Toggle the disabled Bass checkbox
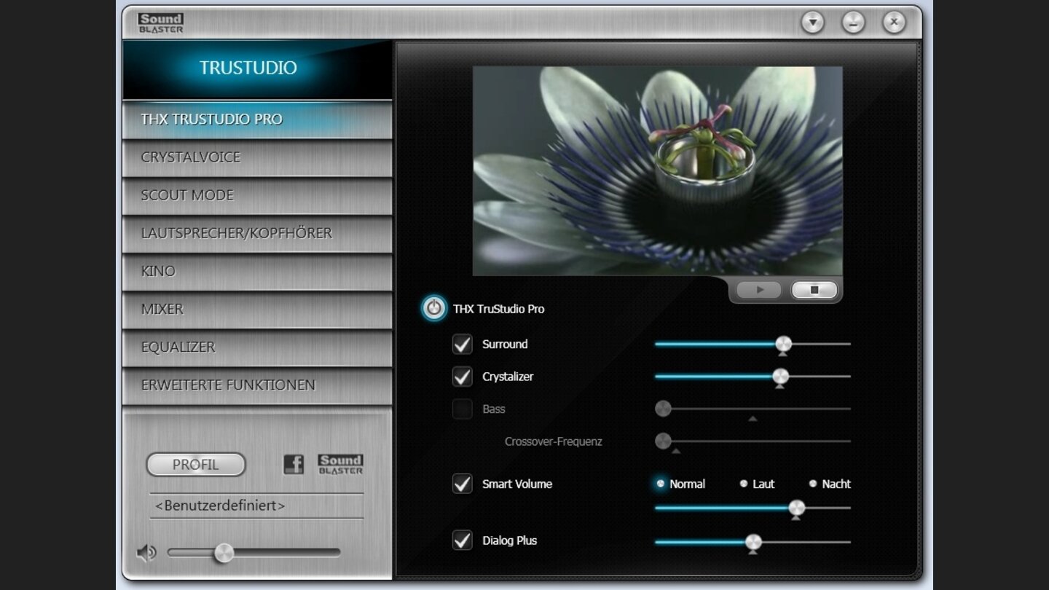 click(x=463, y=409)
